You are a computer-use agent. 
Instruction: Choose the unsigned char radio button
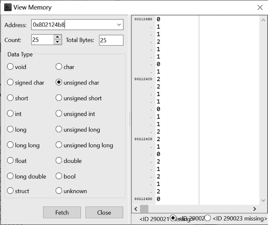tap(59, 82)
